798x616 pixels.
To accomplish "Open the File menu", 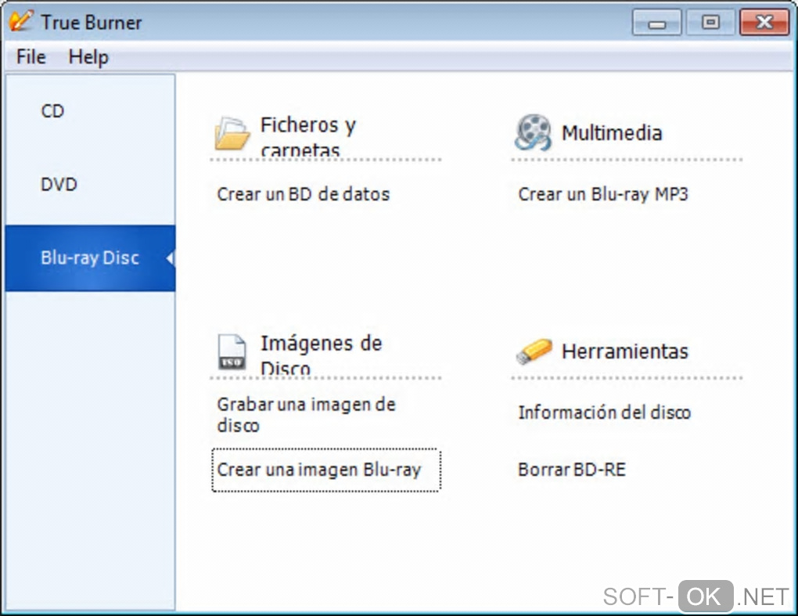I will tap(31, 56).
